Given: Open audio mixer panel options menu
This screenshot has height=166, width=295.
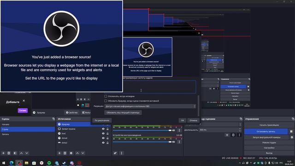Looking at the screenshot, I should tap(121, 153).
